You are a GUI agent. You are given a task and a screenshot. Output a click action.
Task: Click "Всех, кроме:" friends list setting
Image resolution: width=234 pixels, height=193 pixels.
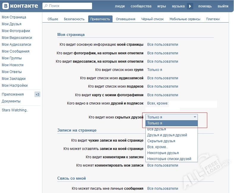click(x=158, y=103)
